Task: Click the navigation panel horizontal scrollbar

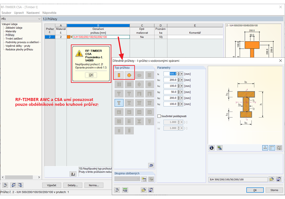Action: [x=19, y=177]
